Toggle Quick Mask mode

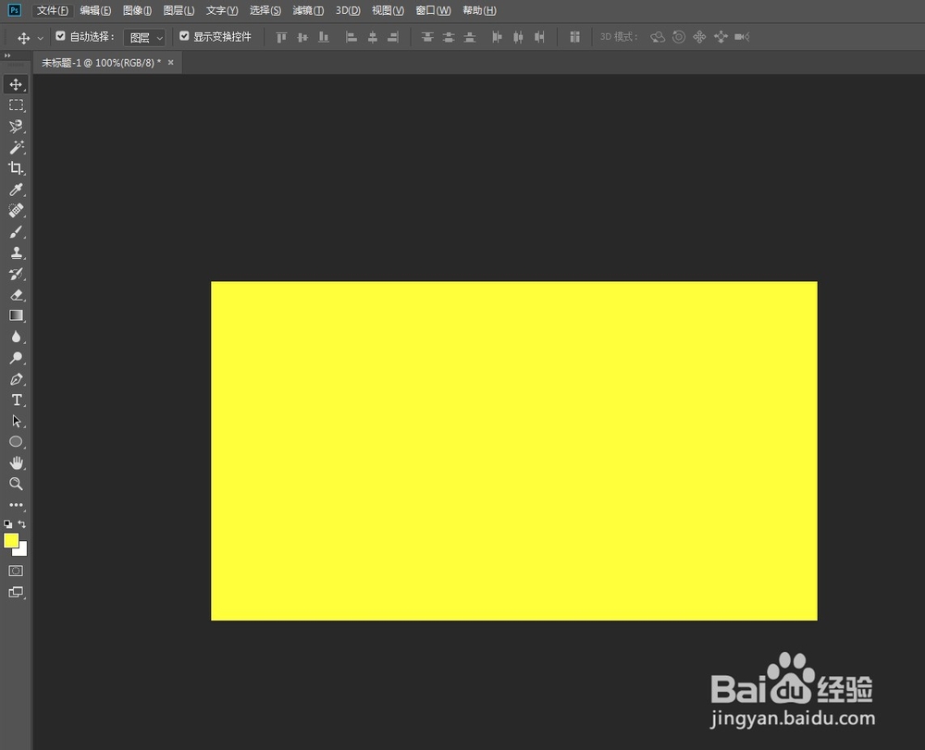(x=16, y=571)
